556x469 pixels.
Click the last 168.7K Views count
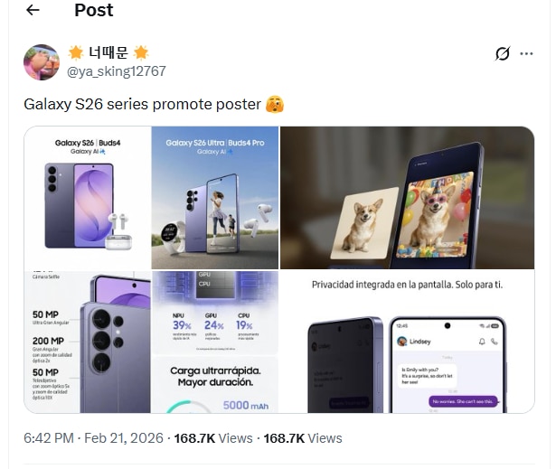tap(302, 438)
